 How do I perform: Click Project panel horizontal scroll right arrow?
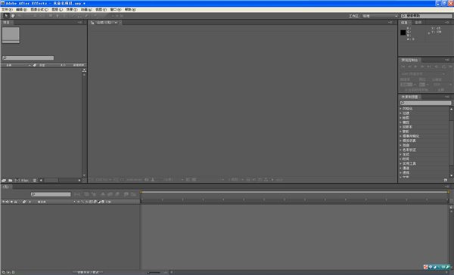(x=79, y=181)
